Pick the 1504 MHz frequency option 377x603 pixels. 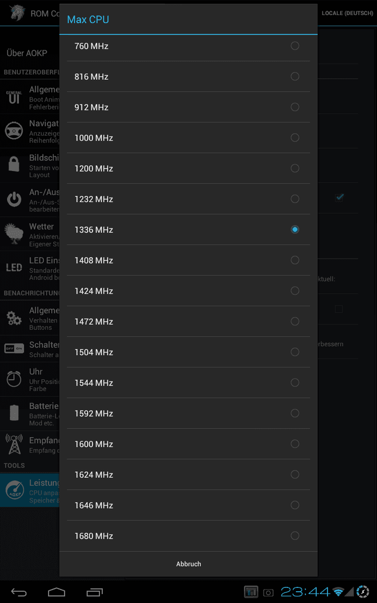[x=189, y=352]
